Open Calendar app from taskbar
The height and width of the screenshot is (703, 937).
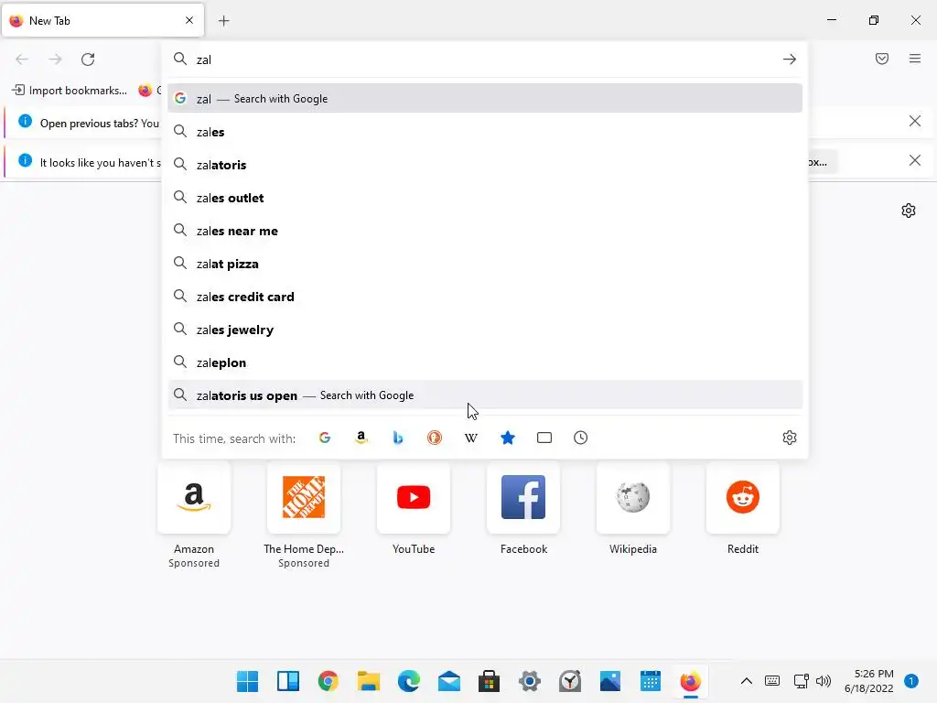(651, 681)
